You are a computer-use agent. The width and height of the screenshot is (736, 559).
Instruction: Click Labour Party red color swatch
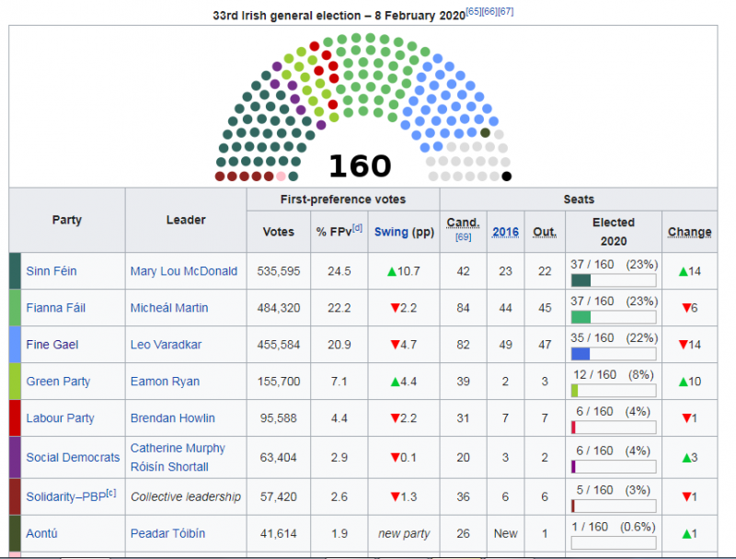pyautogui.click(x=15, y=417)
